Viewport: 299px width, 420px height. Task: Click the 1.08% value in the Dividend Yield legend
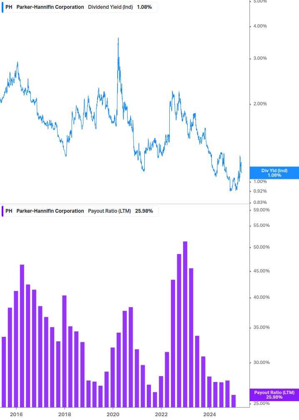point(144,7)
